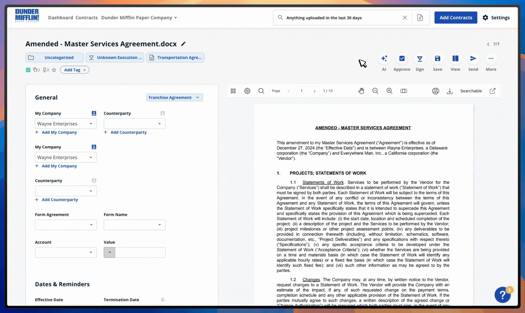Toggle the side-by-side page layout icon
The height and width of the screenshot is (313, 525).
(x=404, y=91)
